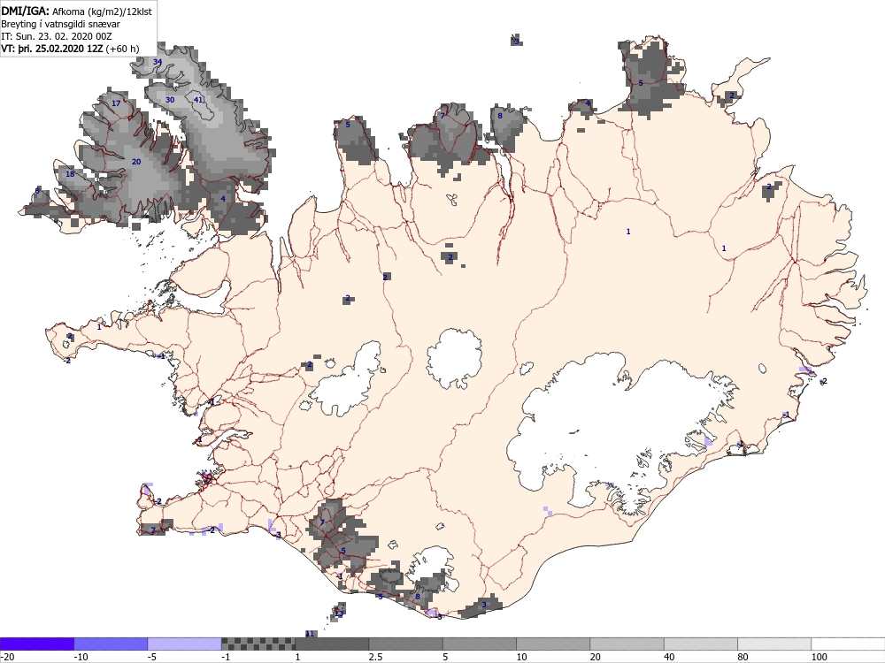Click the legend scale label '100'
The image size is (885, 663).
[820, 657]
